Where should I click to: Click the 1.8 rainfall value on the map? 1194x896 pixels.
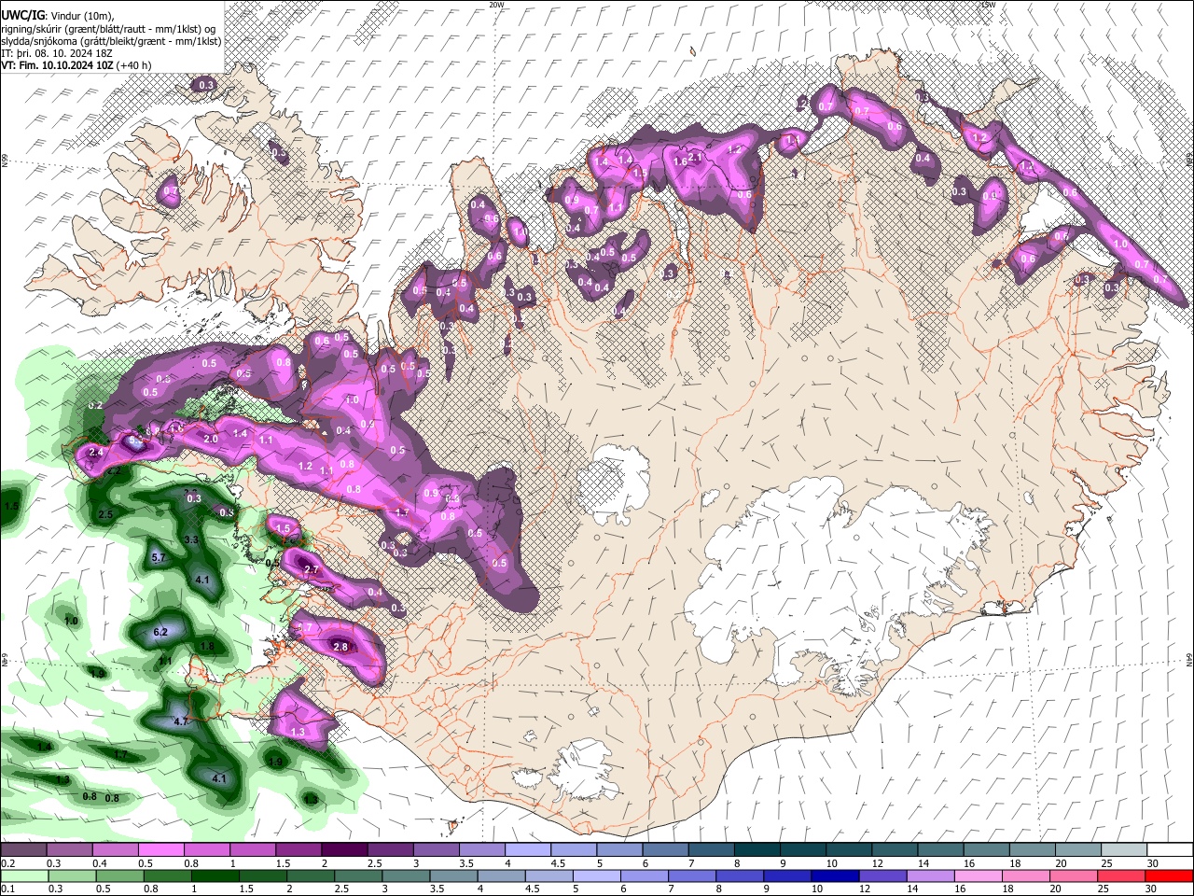(207, 646)
